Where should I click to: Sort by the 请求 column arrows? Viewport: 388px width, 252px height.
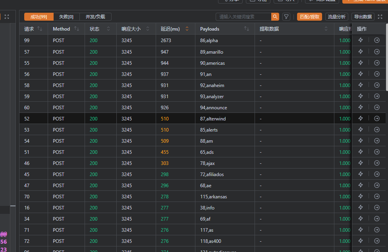[40, 29]
